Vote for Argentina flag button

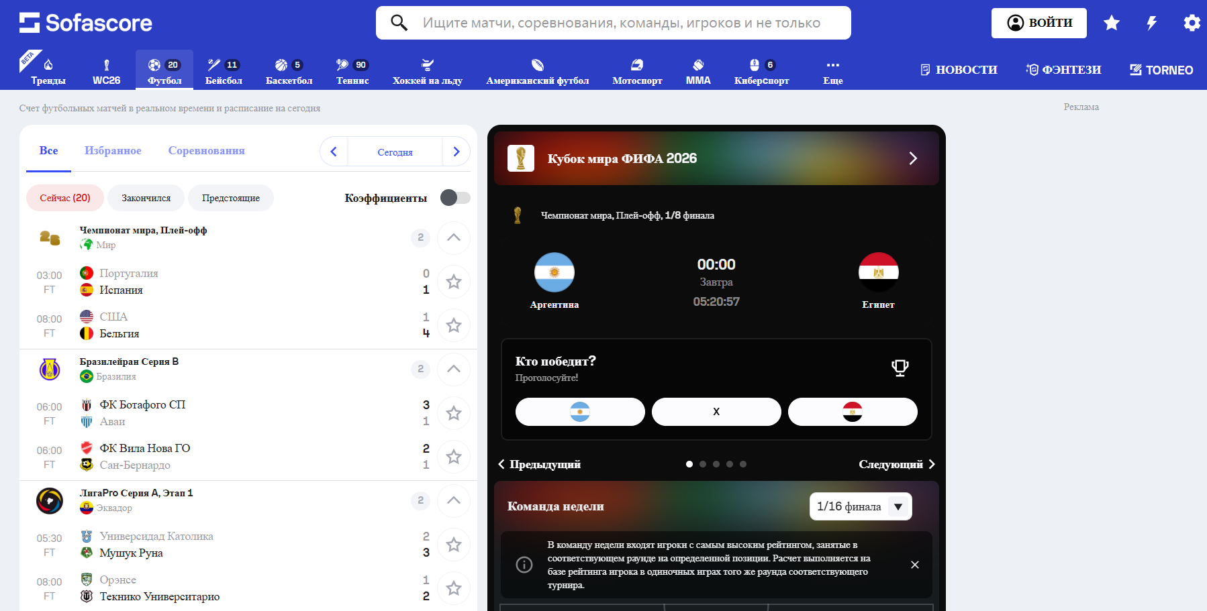580,412
